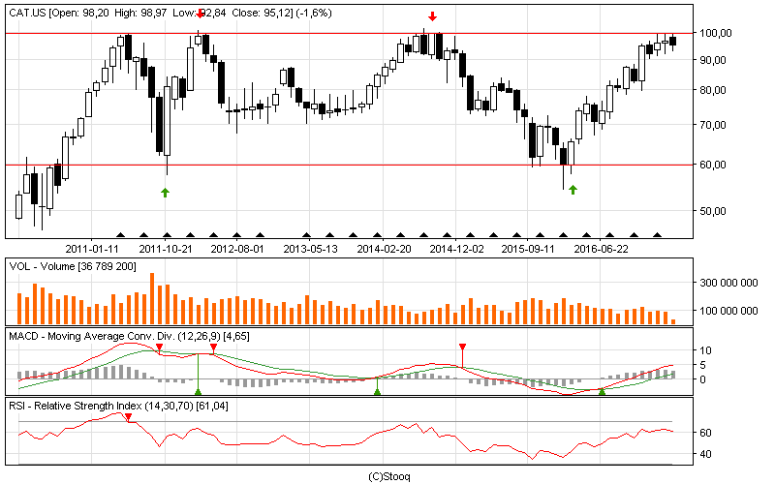Viewport: 775px width, 484px height.
Task: Click the CAT.US ticker title text
Action: (x=170, y=13)
